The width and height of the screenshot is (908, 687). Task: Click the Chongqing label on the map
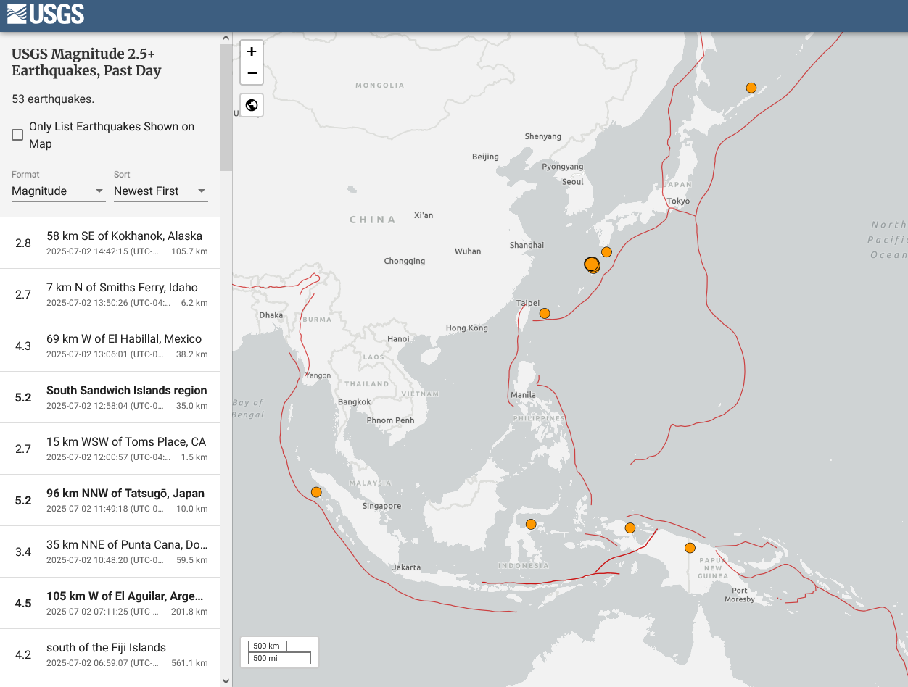tap(405, 261)
